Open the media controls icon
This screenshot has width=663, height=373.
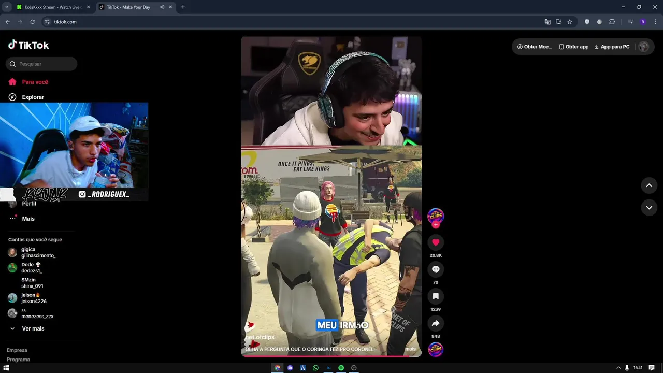(630, 22)
